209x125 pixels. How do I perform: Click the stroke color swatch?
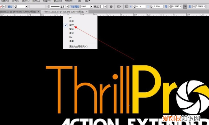click(1, 7)
